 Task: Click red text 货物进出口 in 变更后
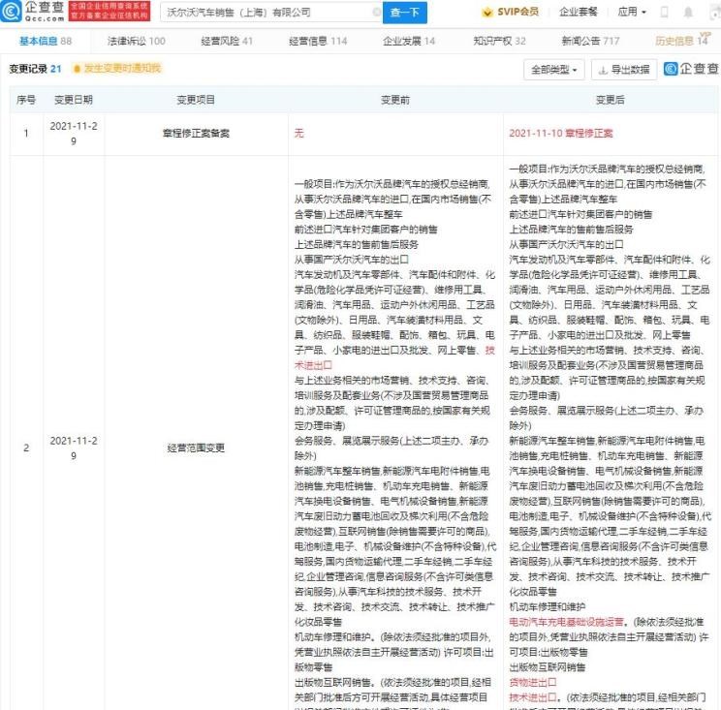[532, 683]
